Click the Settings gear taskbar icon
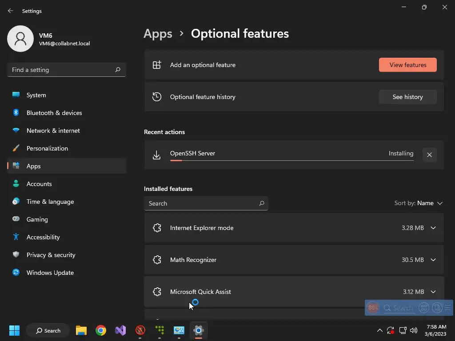This screenshot has width=455, height=341. pyautogui.click(x=199, y=330)
